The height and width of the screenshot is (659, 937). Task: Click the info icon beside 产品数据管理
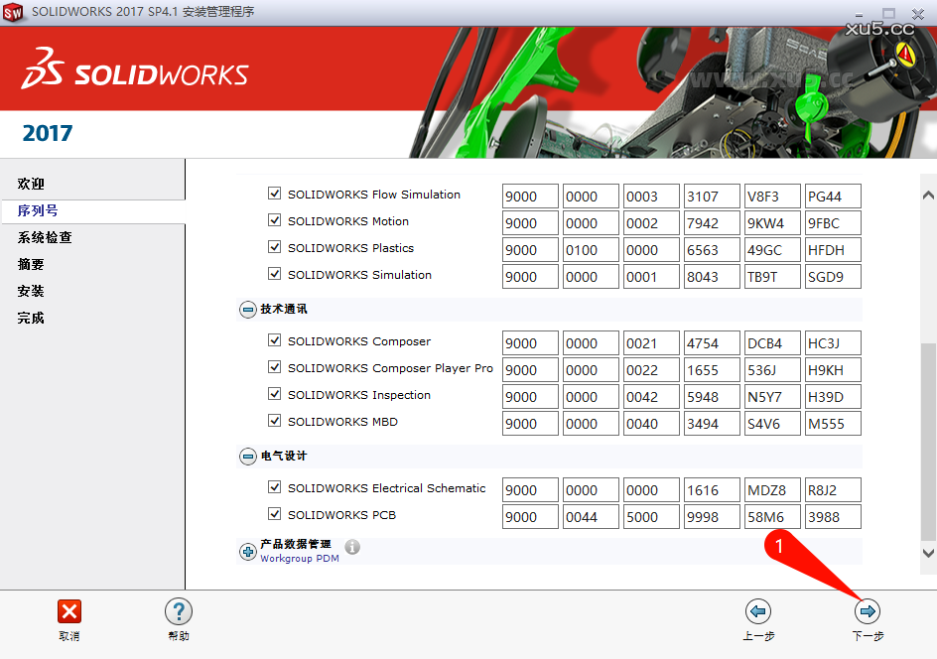point(352,546)
